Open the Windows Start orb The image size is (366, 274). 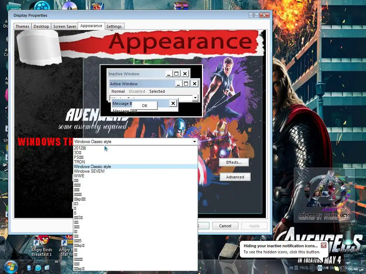pos(10,268)
